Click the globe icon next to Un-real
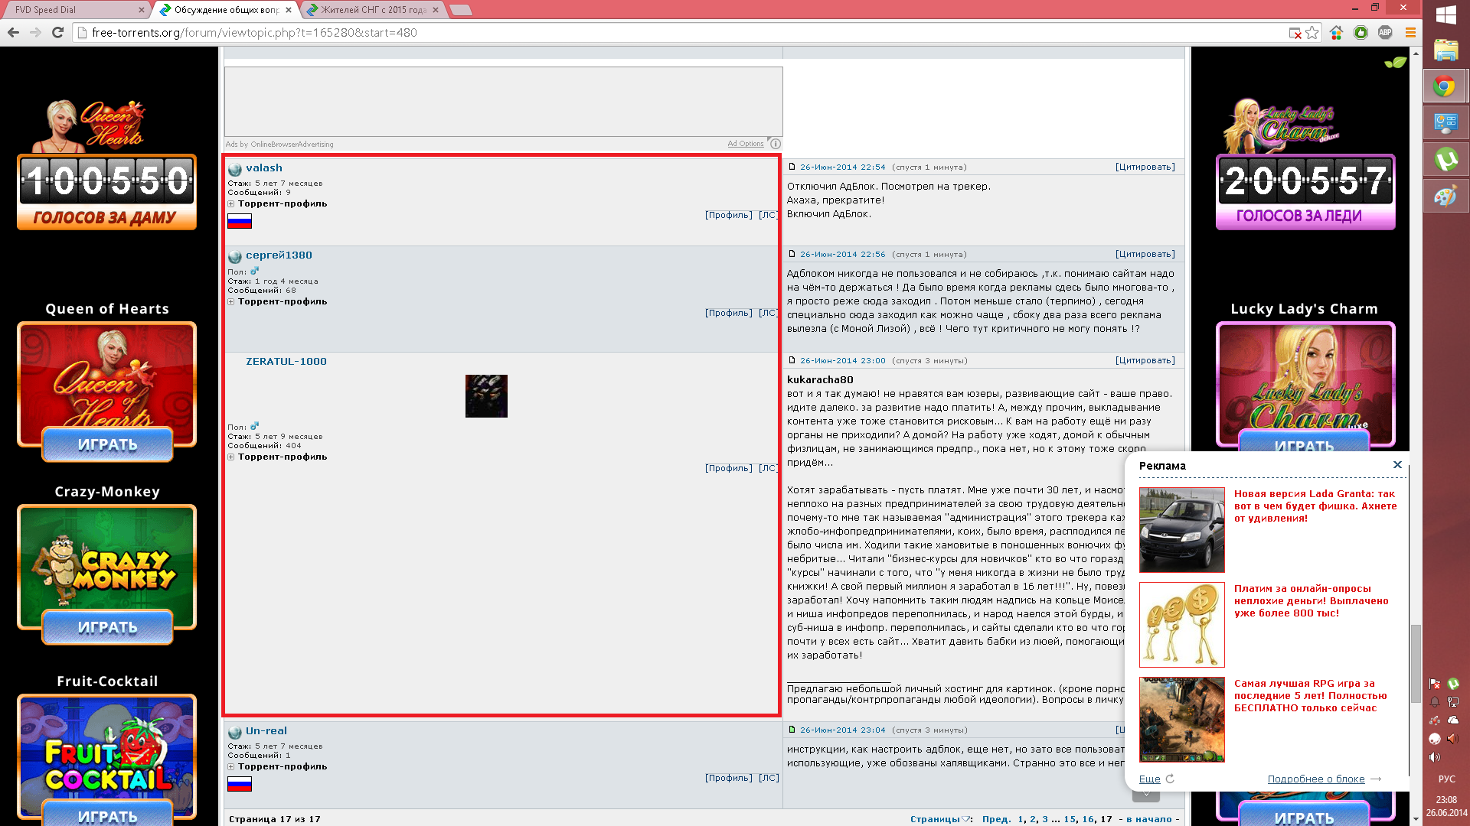This screenshot has width=1470, height=826. (235, 732)
